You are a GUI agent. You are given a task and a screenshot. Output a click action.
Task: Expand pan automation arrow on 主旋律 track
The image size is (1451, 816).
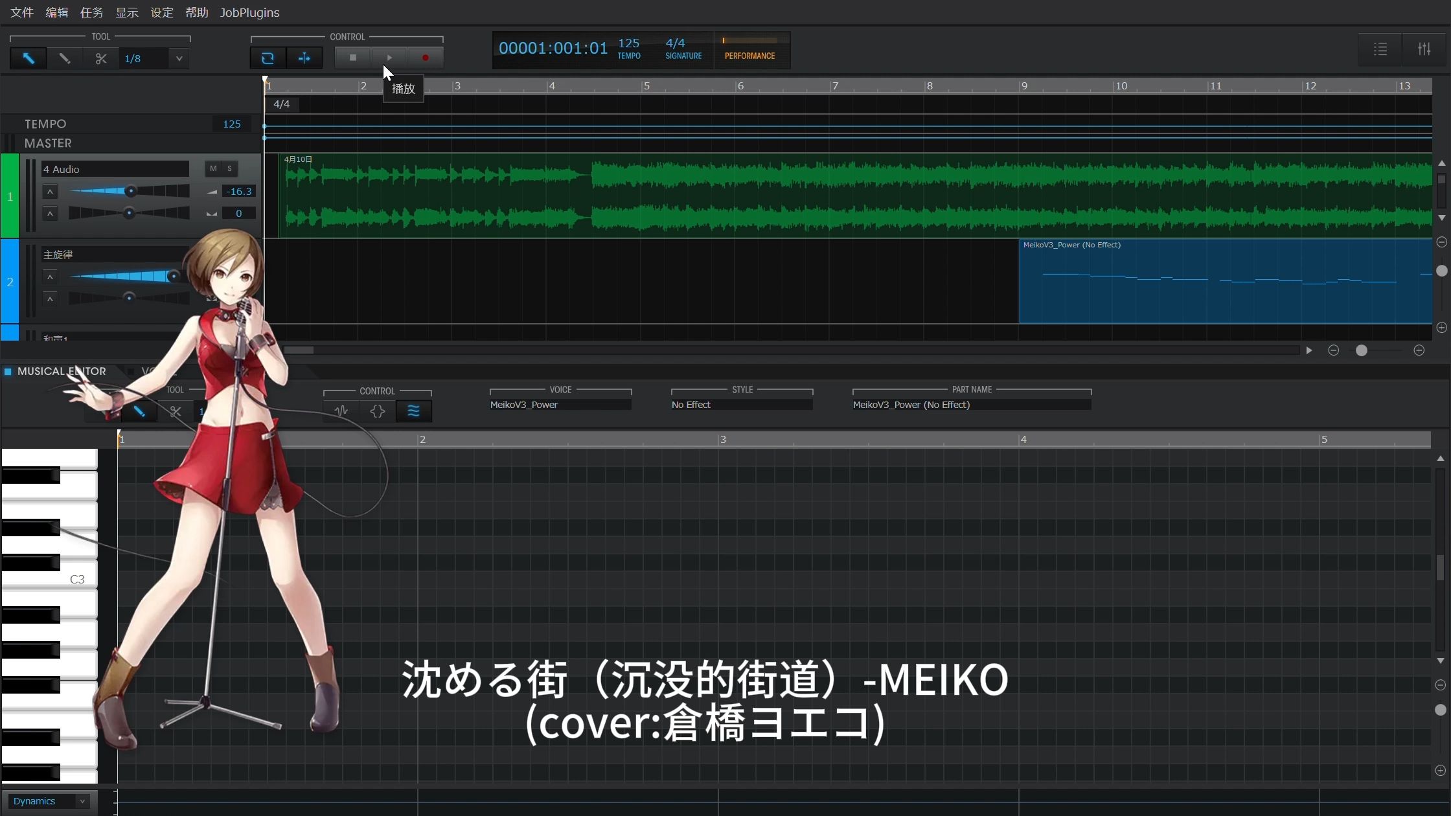pyautogui.click(x=50, y=299)
